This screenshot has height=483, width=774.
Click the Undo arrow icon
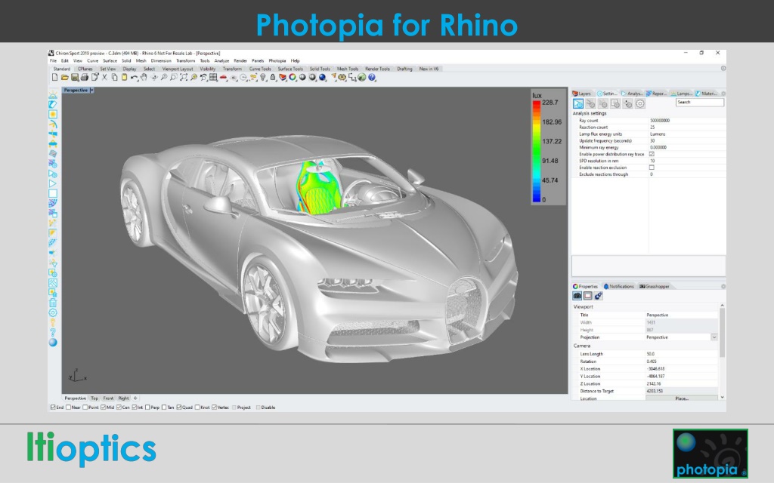click(134, 78)
